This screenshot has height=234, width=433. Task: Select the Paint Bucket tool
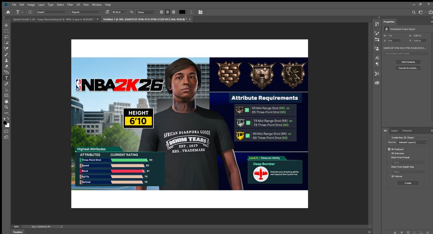coord(6,72)
